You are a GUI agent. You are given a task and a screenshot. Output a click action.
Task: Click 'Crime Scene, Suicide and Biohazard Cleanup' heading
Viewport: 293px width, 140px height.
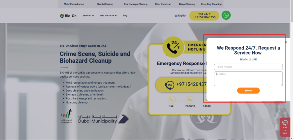(95, 57)
